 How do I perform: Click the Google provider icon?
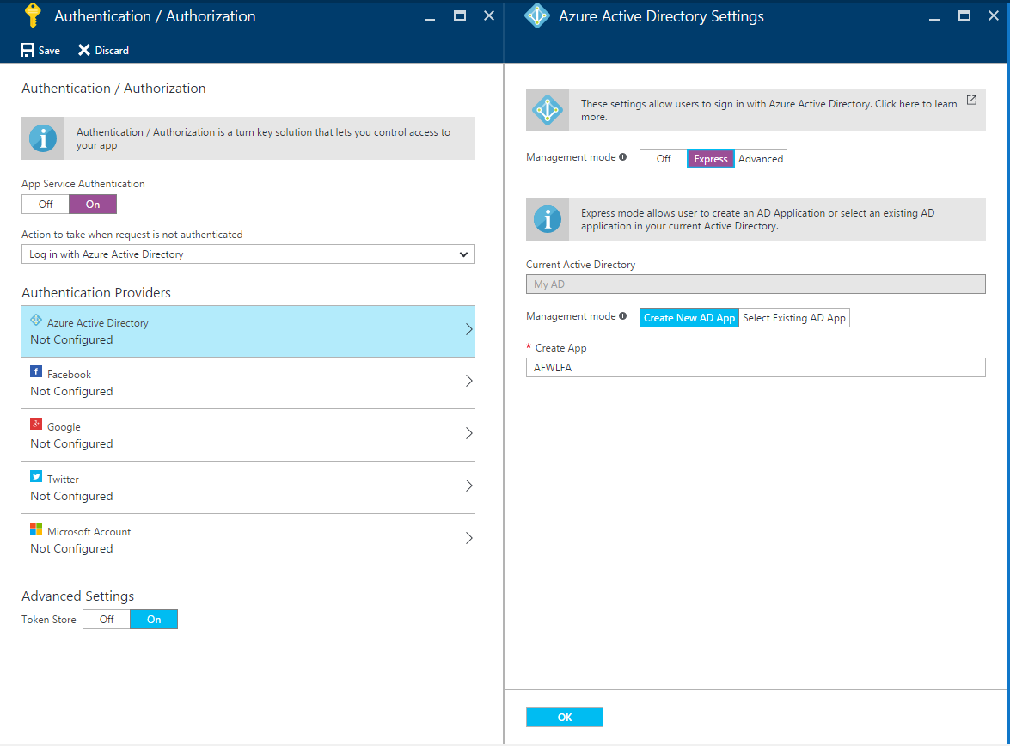(x=36, y=424)
